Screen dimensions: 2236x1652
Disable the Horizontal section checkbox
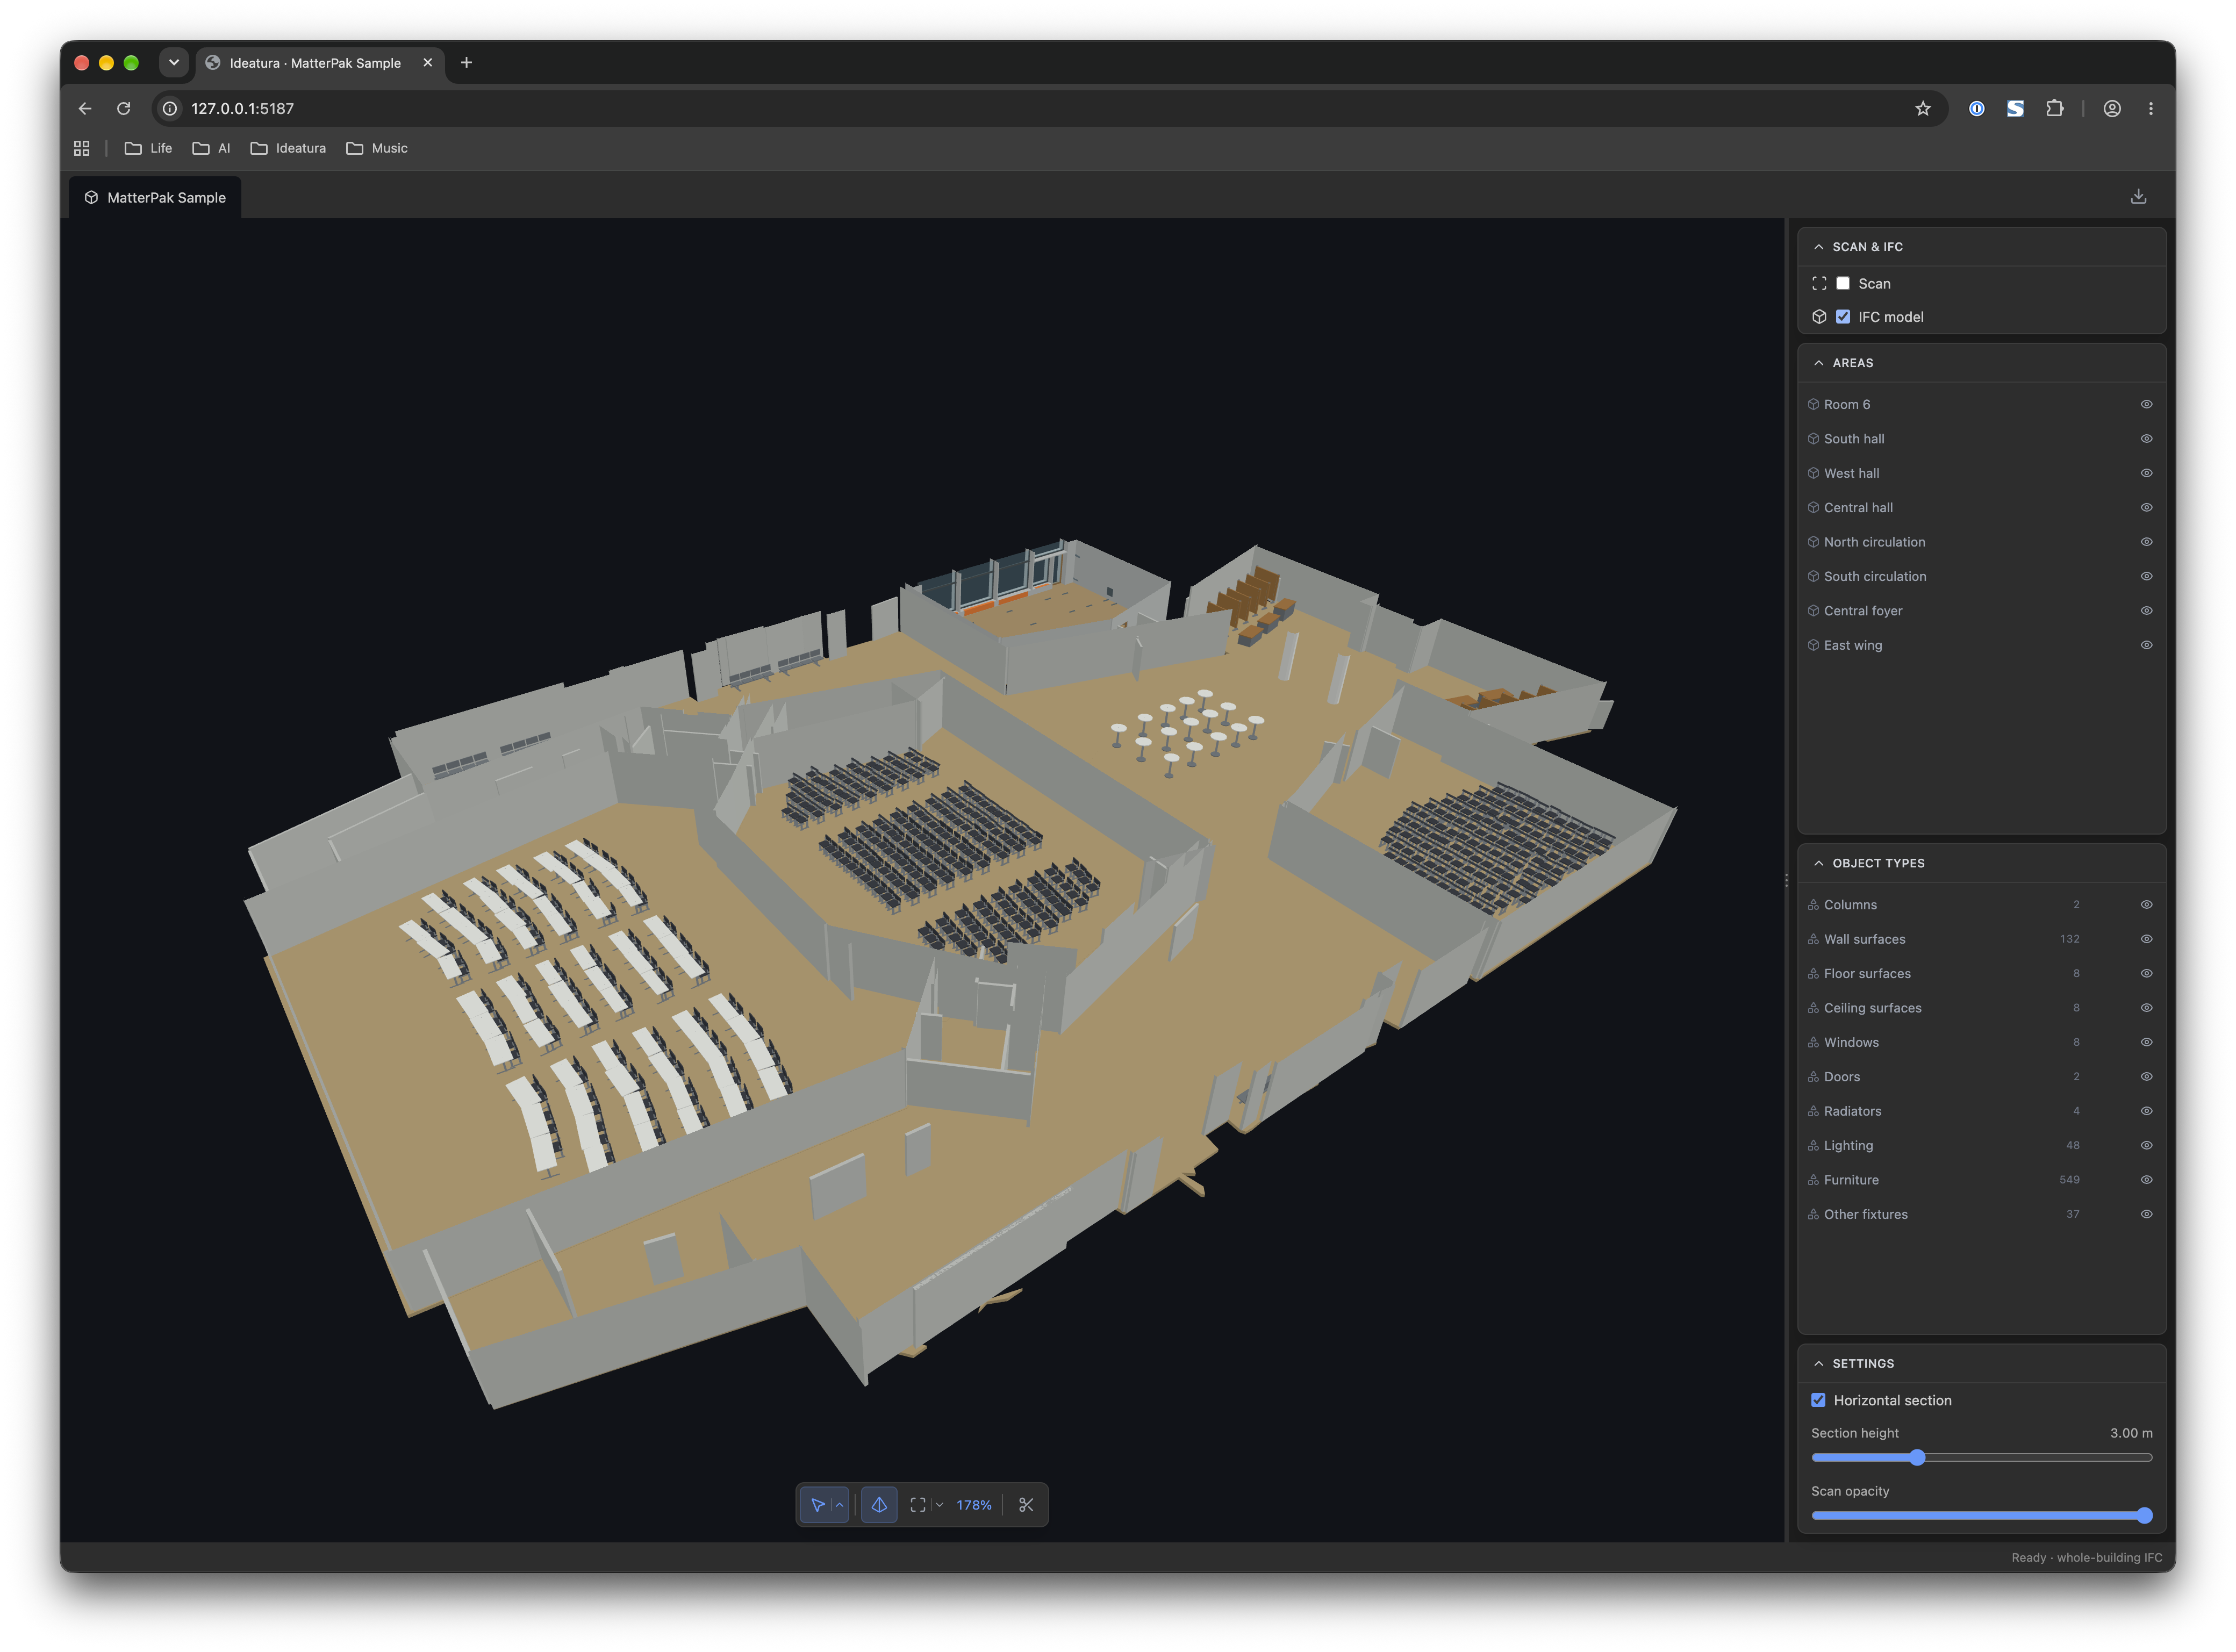[1818, 1401]
